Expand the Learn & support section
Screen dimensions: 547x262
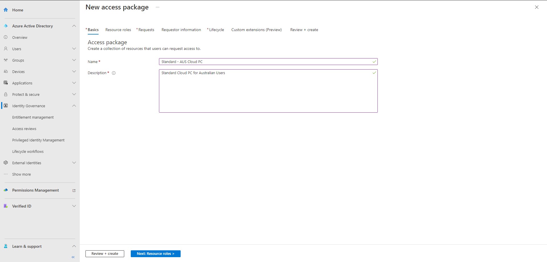(x=74, y=246)
